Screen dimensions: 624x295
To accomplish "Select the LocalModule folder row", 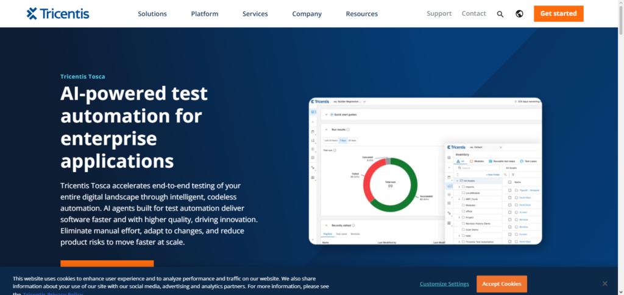I will (478, 193).
